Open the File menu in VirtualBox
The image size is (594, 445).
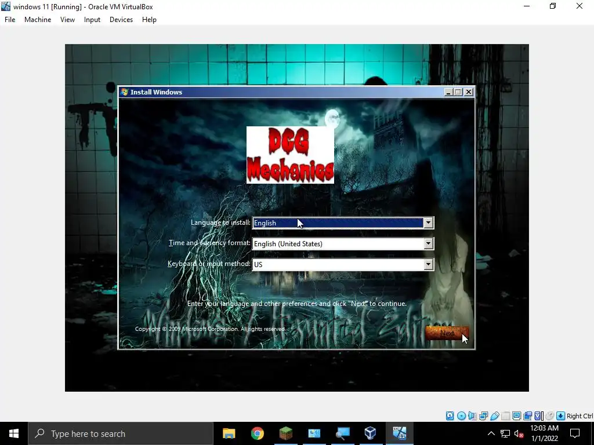[10, 20]
